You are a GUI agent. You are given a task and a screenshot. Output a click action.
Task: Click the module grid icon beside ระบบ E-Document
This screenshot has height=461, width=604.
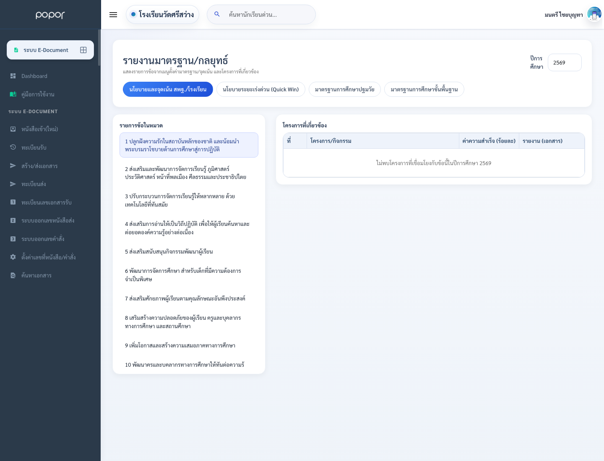point(83,50)
